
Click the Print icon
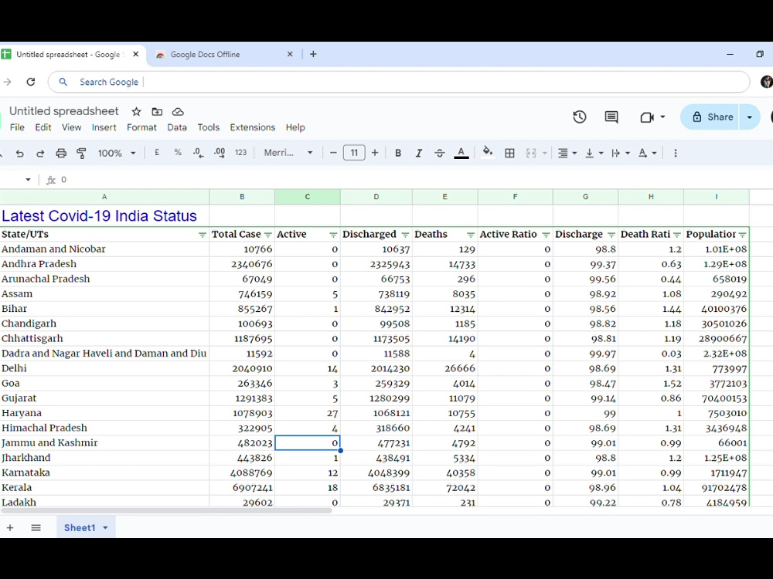point(61,153)
